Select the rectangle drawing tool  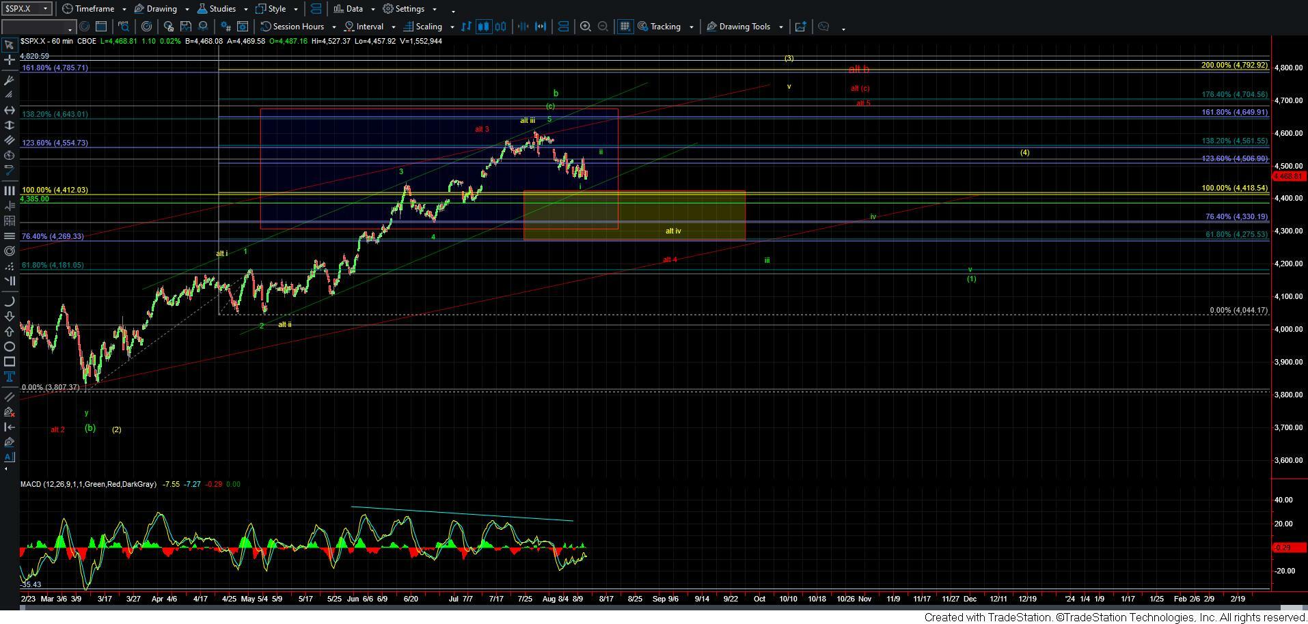[9, 361]
